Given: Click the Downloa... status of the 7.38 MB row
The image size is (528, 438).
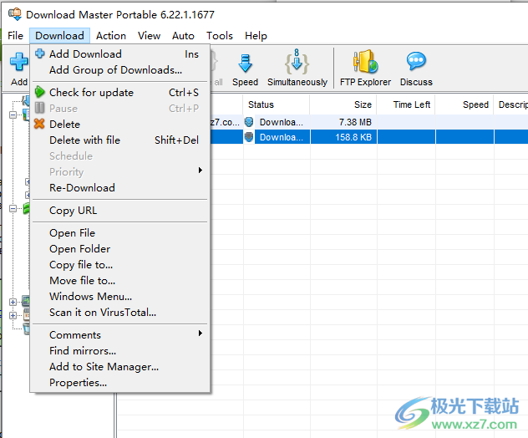Looking at the screenshot, I should click(282, 122).
